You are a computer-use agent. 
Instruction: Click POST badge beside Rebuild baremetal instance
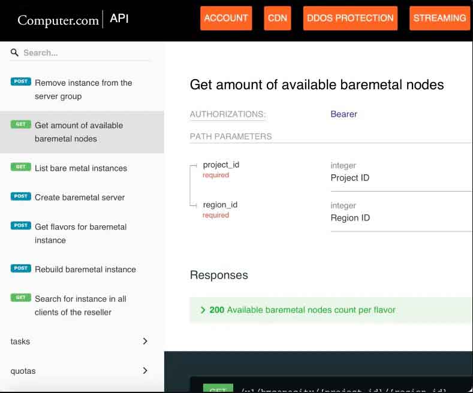click(20, 268)
